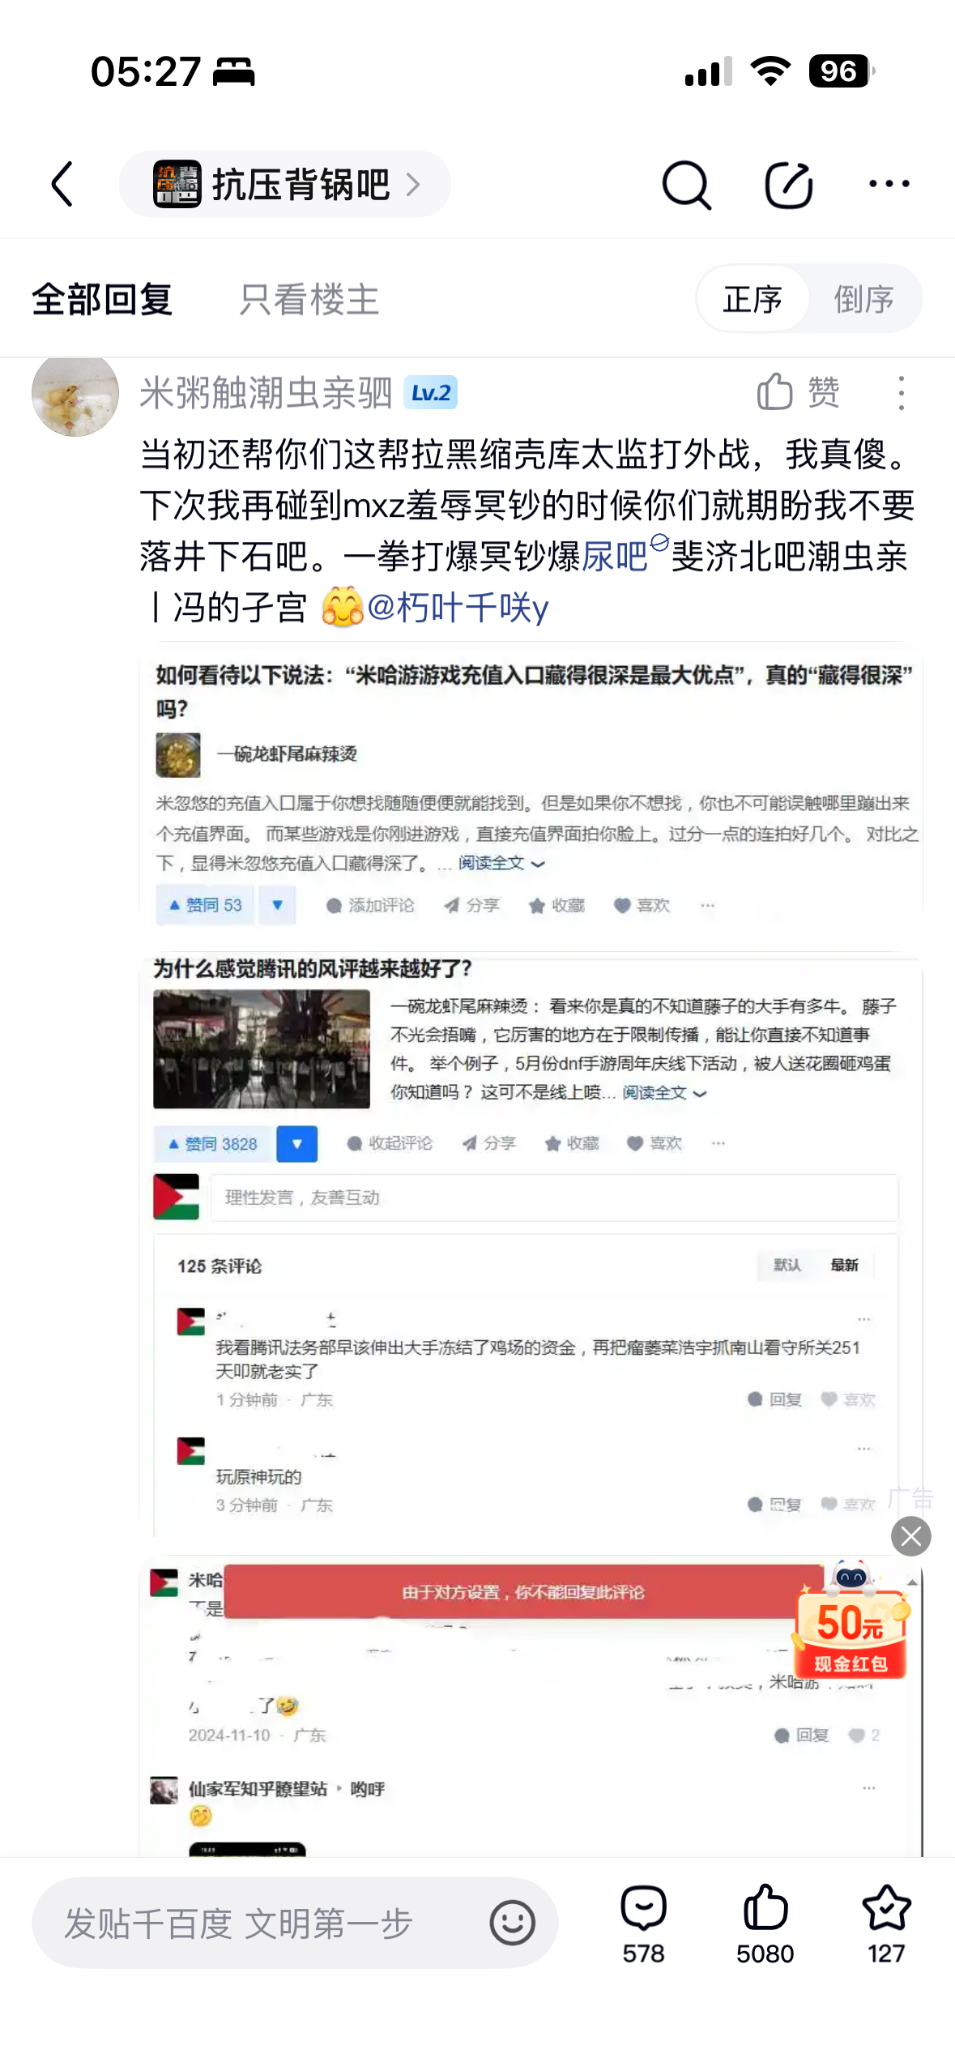This screenshot has height=2071, width=955.
Task: Open the comment's vertical three-dot options
Action: pyautogui.click(x=901, y=393)
